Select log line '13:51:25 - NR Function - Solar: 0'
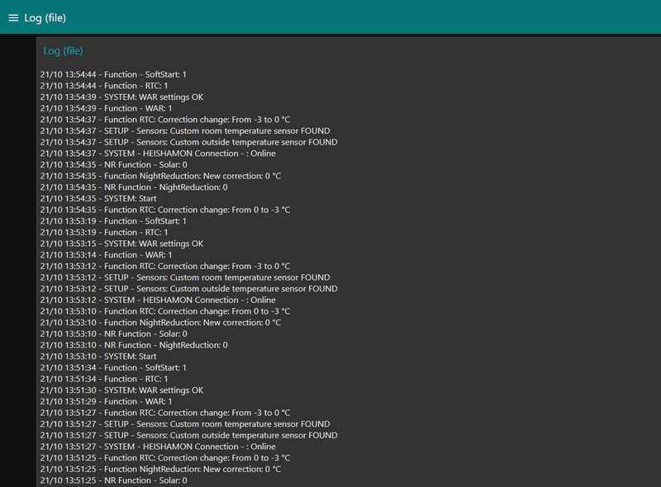The image size is (661, 487). click(114, 480)
